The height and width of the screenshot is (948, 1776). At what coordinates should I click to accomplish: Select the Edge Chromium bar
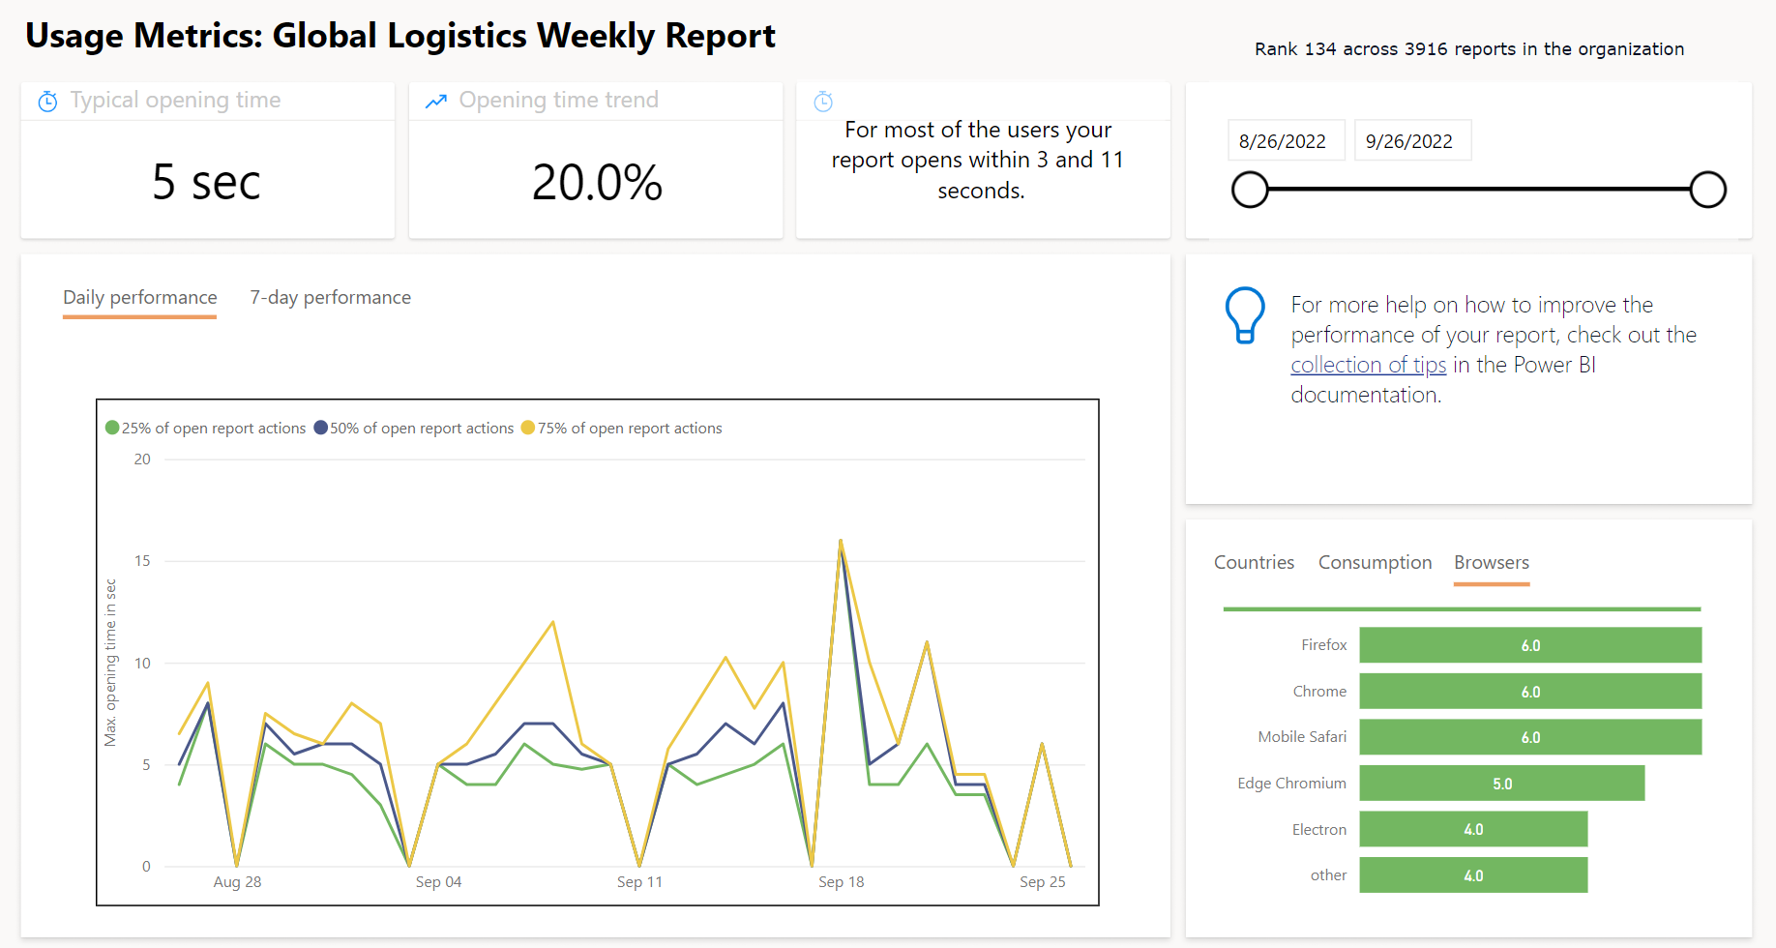click(x=1501, y=784)
